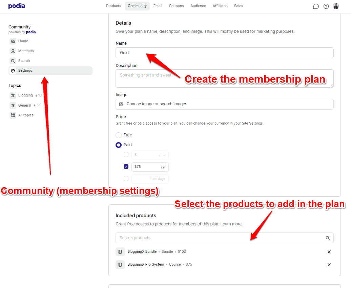Uncheck the $75 yearly price checkbox
Image resolution: width=351 pixels, height=288 pixels.
[126, 167]
